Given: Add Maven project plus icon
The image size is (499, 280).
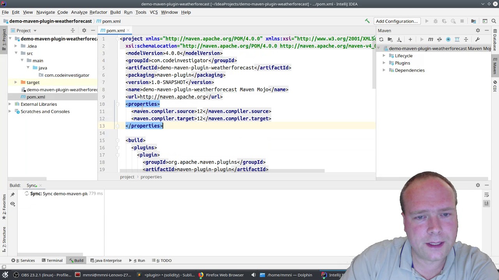Looking at the screenshot, I should point(410,39).
